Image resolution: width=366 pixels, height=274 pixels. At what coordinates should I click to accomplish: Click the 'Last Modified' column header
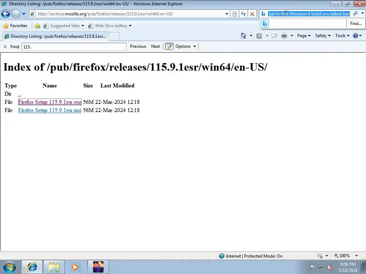click(117, 86)
